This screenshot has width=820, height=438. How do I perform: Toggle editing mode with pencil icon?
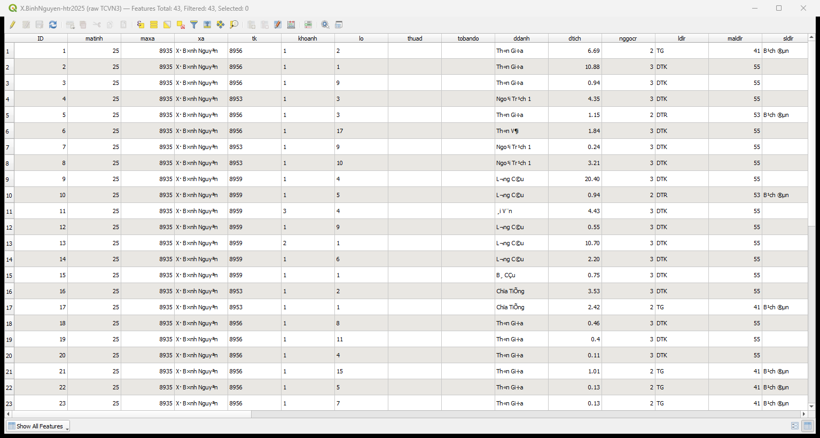coord(12,25)
